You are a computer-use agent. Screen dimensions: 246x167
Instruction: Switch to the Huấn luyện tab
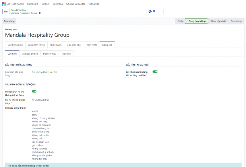[56, 45]
